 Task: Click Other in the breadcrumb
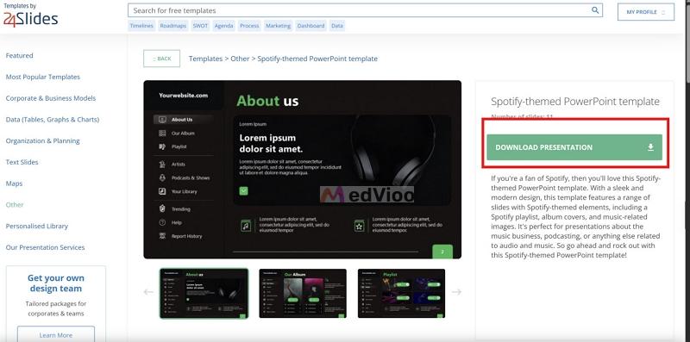point(240,59)
